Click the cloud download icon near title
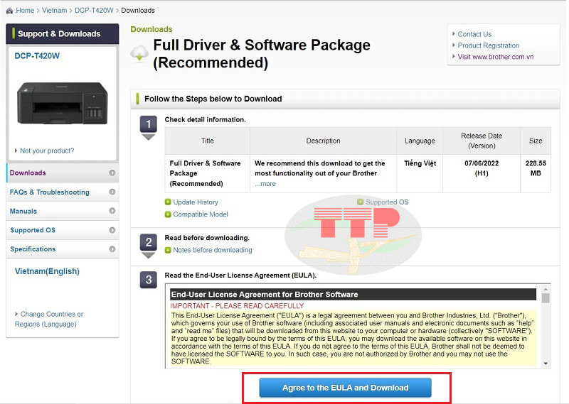569x404 pixels. click(x=139, y=54)
